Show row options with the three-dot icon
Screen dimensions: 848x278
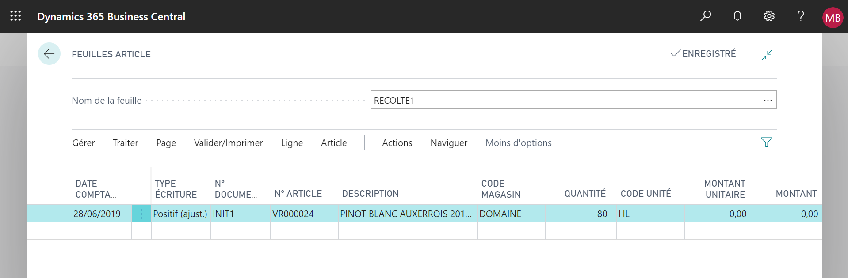(141, 214)
